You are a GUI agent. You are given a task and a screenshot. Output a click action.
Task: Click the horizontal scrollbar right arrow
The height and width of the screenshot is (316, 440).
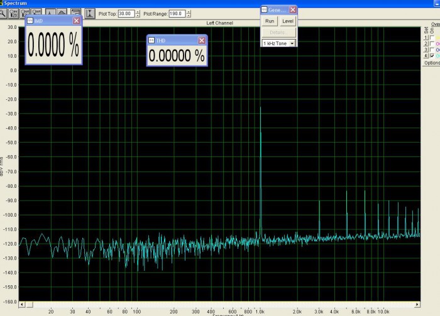(417, 304)
